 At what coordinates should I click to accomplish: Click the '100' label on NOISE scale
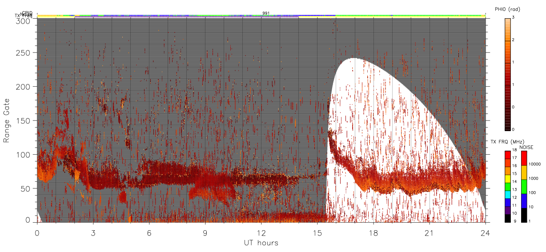[x=532, y=192]
